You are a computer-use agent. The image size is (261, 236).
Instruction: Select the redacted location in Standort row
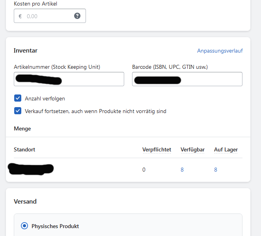31,169
